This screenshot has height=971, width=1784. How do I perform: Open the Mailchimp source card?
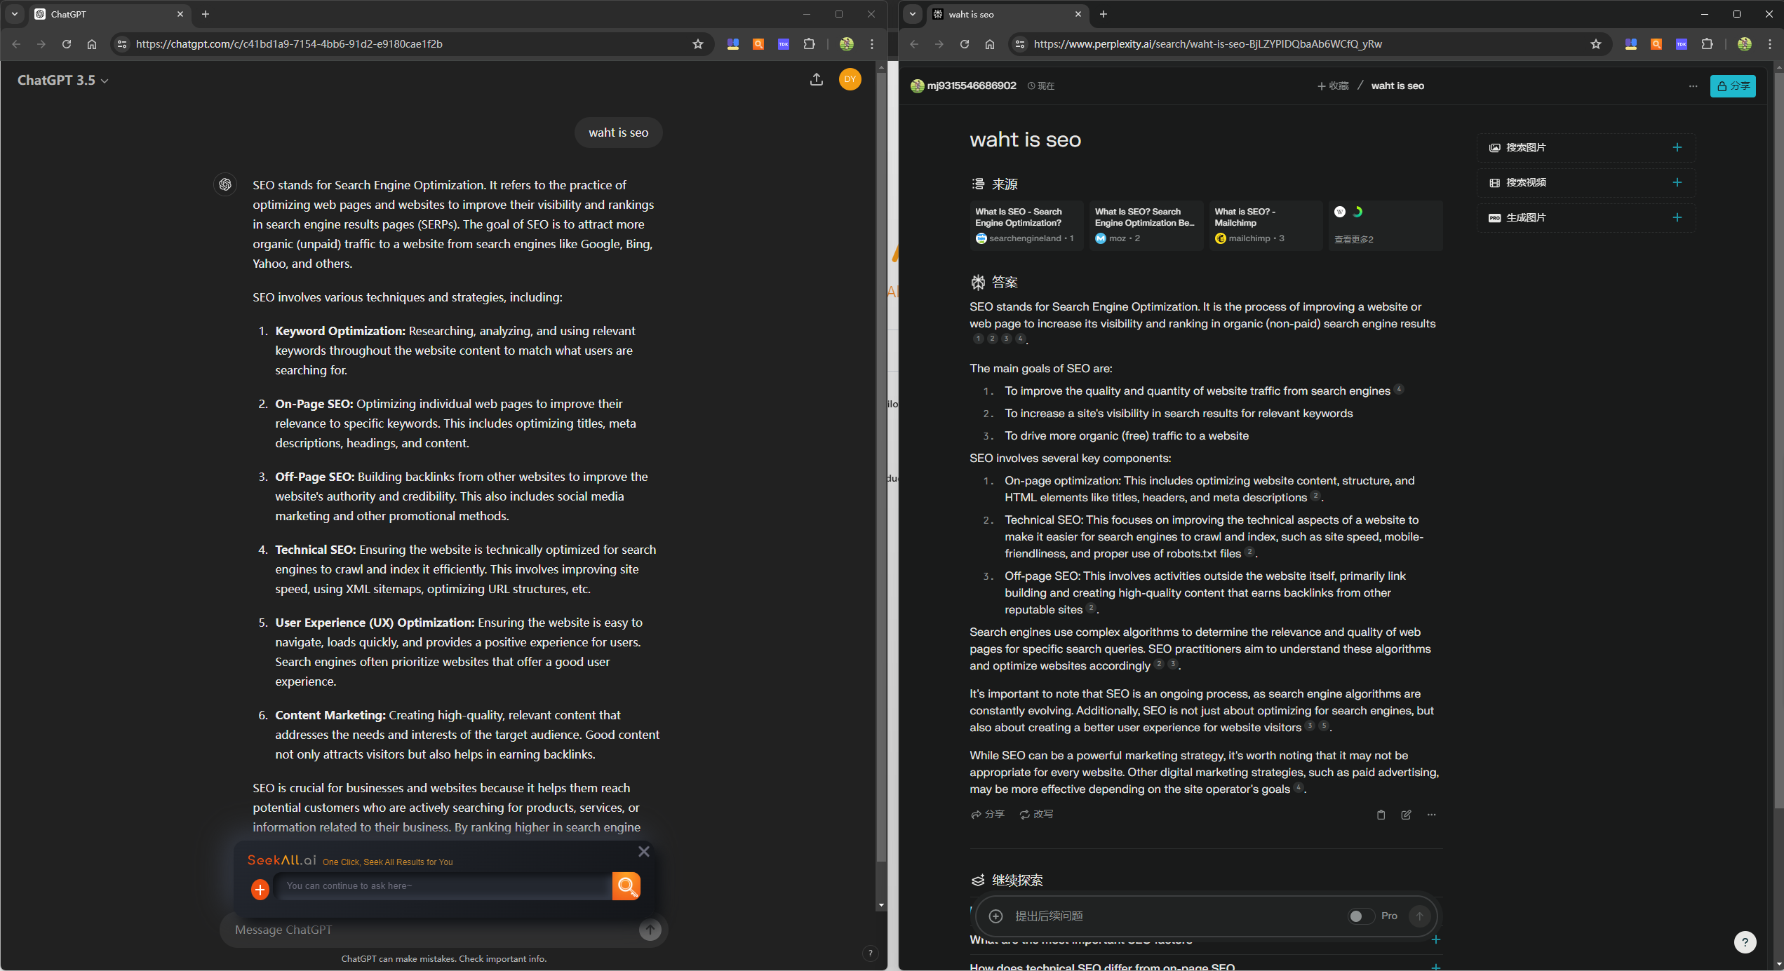click(x=1266, y=225)
